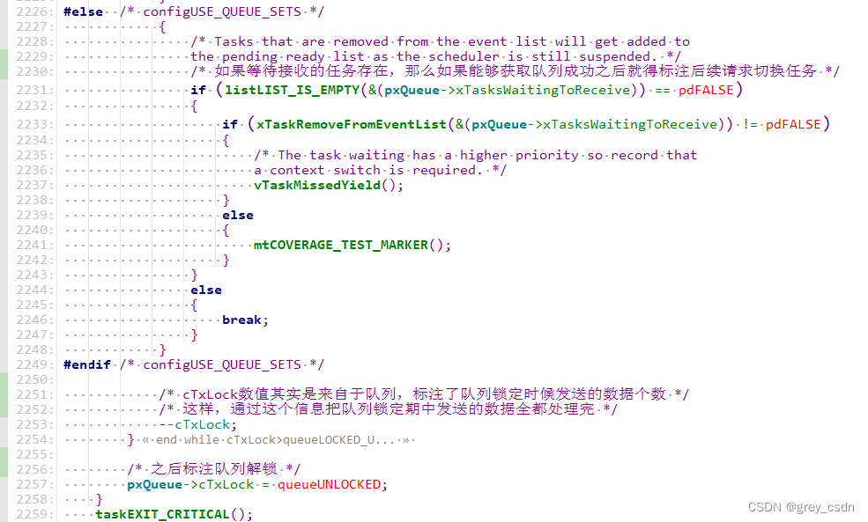This screenshot has width=868, height=522.
Task: Click line number 2231 in the gutter
Action: (35, 90)
